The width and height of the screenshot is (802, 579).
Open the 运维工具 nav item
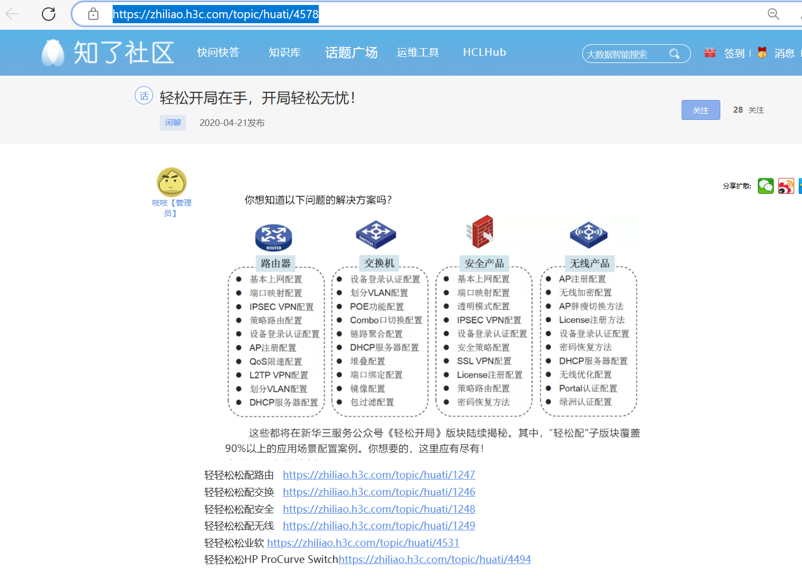point(418,52)
